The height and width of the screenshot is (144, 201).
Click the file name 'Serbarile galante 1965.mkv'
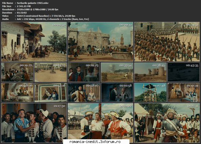tap(33, 3)
